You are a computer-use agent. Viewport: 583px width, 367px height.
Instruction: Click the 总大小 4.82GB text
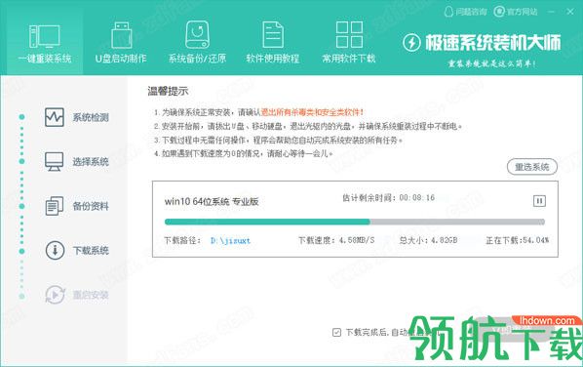pos(428,240)
